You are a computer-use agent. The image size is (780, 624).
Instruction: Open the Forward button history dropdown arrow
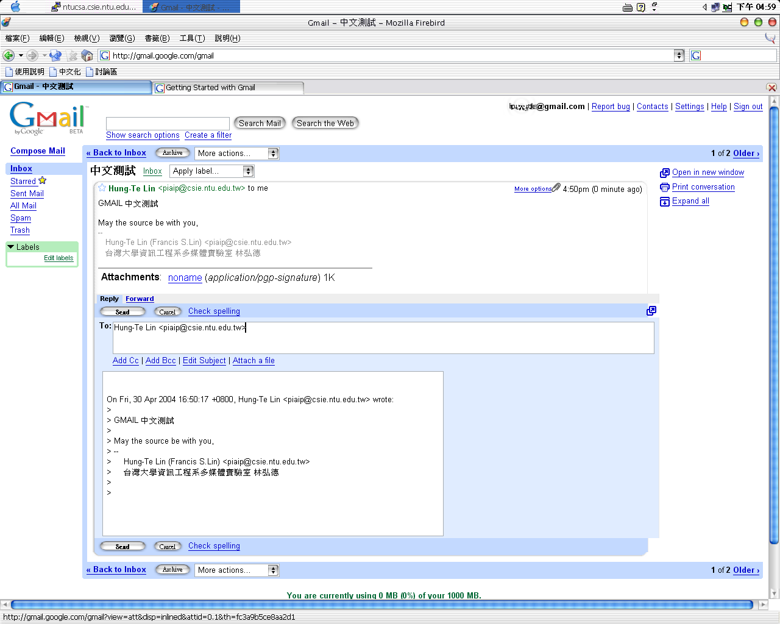point(44,55)
